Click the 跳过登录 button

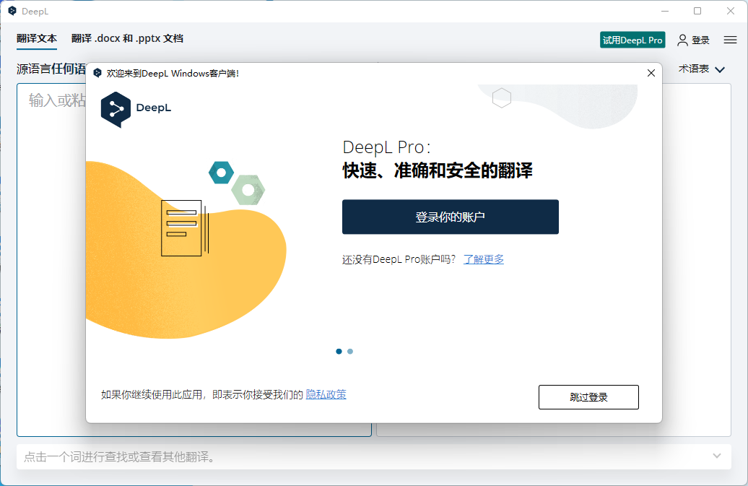pyautogui.click(x=588, y=397)
